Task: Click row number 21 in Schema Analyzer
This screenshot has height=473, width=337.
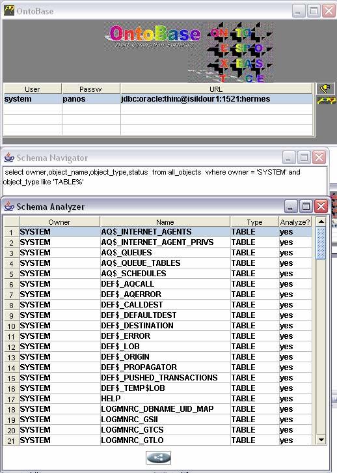Action: [12, 440]
